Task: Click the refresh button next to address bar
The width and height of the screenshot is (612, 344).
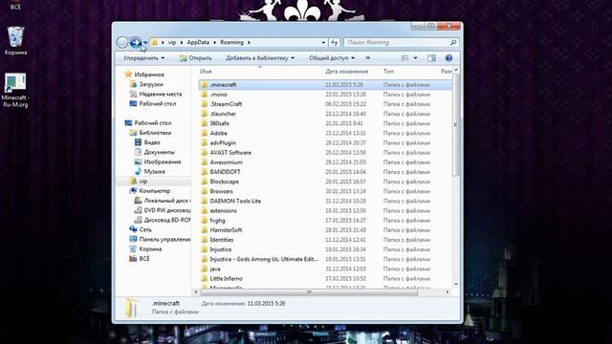Action: coord(335,42)
